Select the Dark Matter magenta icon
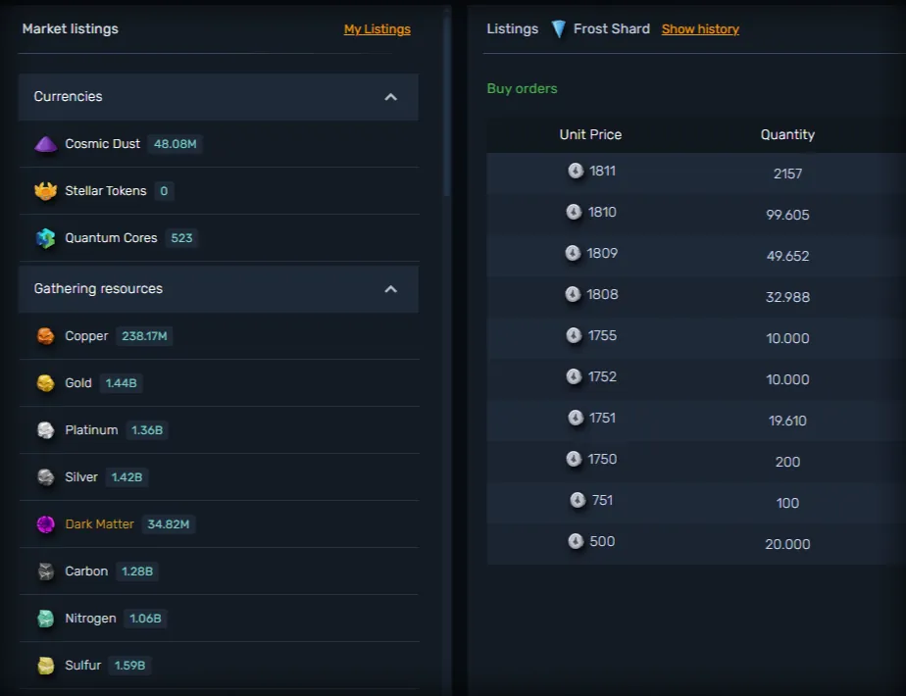The height and width of the screenshot is (696, 906). click(45, 524)
